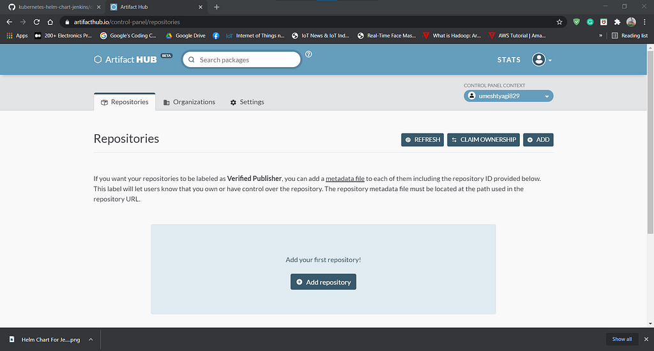The image size is (654, 351).
Task: Switch to the Repositories tab
Action: coord(125,102)
